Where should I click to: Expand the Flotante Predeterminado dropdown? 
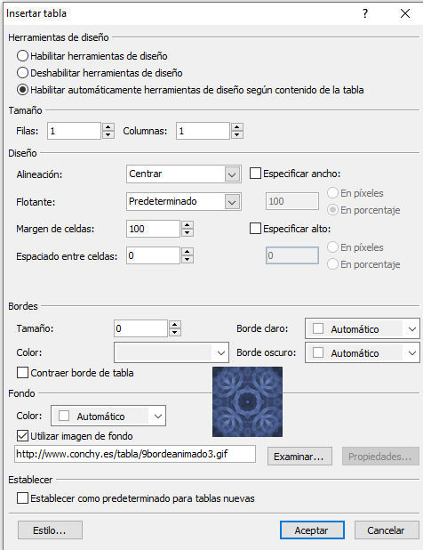[x=183, y=202]
